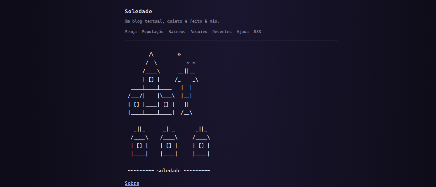Go to População page

(x=152, y=32)
